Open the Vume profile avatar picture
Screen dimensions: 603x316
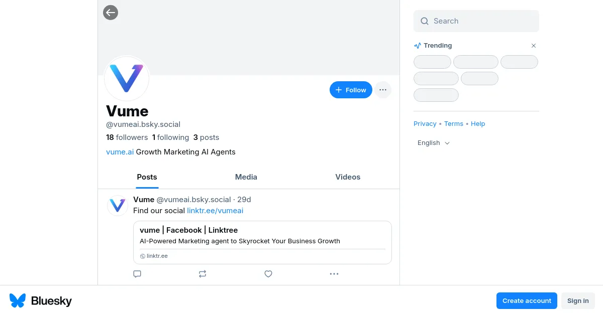coord(127,78)
